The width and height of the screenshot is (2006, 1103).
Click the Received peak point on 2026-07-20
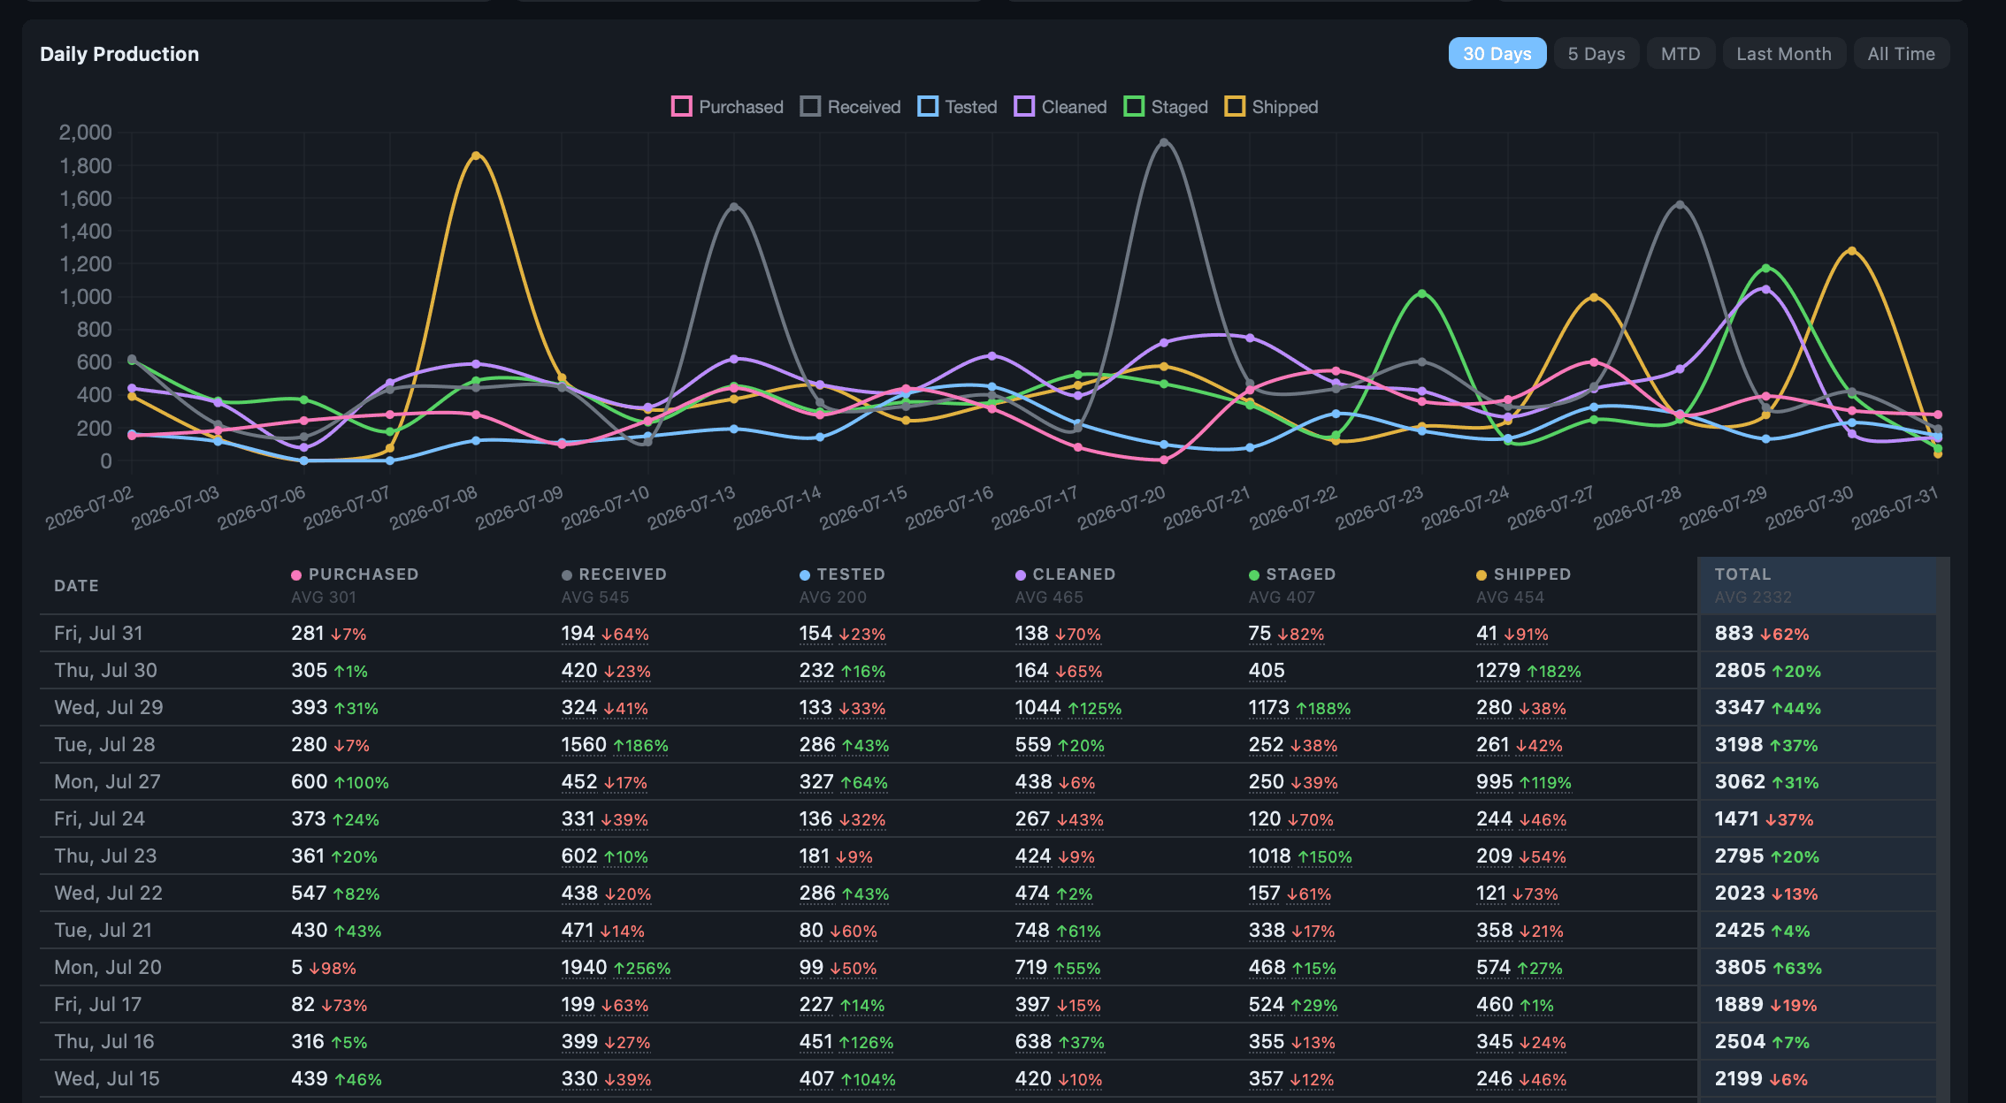1164,142
